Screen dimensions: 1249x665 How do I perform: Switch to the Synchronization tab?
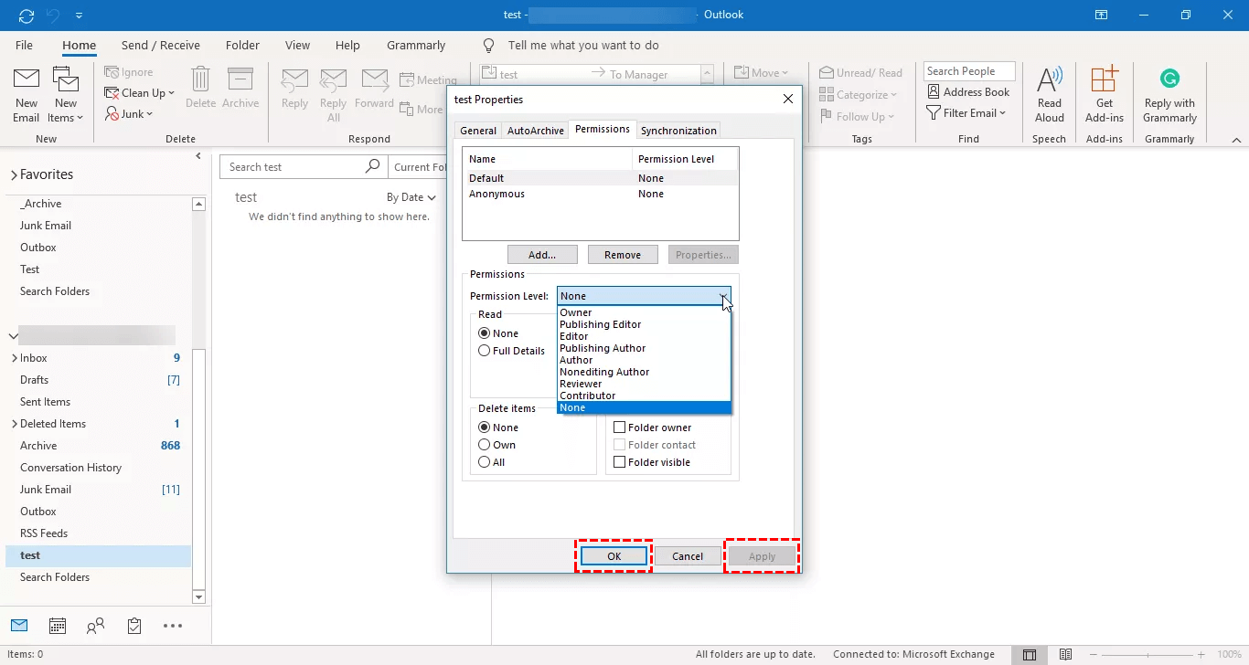[x=678, y=131]
